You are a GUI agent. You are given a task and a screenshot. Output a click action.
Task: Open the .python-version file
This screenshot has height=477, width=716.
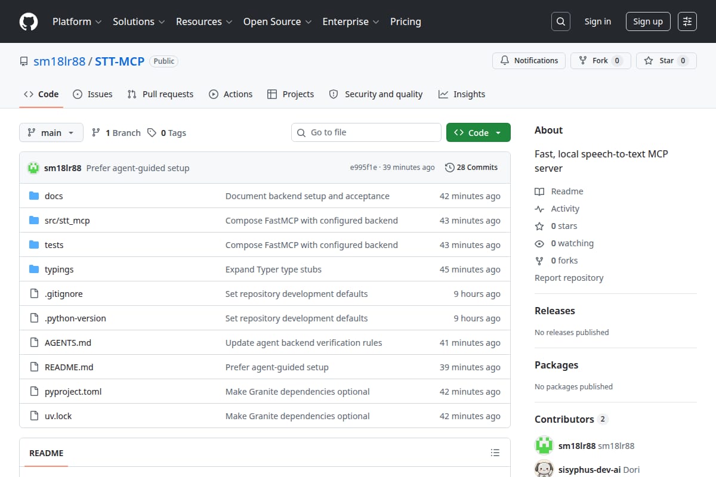(x=75, y=318)
